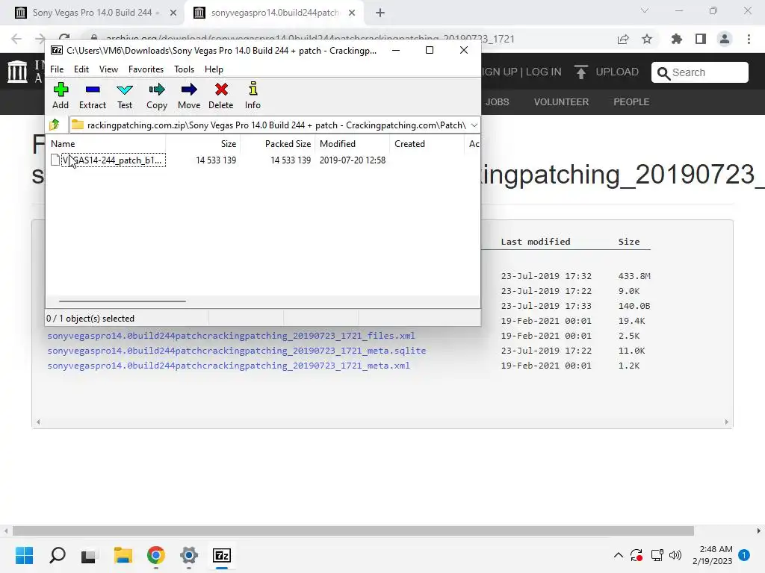765x573 pixels.
Task: Switch to 7-Zip on the taskbar
Action: [x=222, y=555]
